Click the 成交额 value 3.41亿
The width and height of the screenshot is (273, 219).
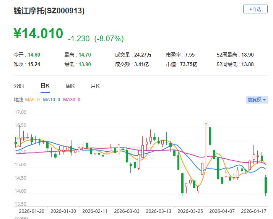click(x=141, y=65)
